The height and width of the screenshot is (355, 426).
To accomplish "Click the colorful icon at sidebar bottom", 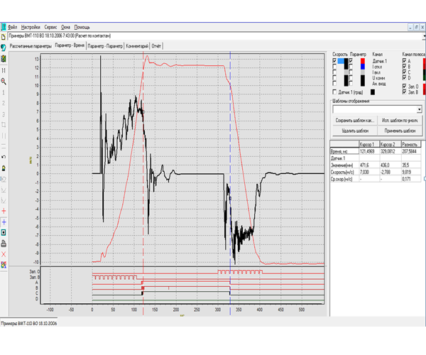I will pyautogui.click(x=4, y=265).
